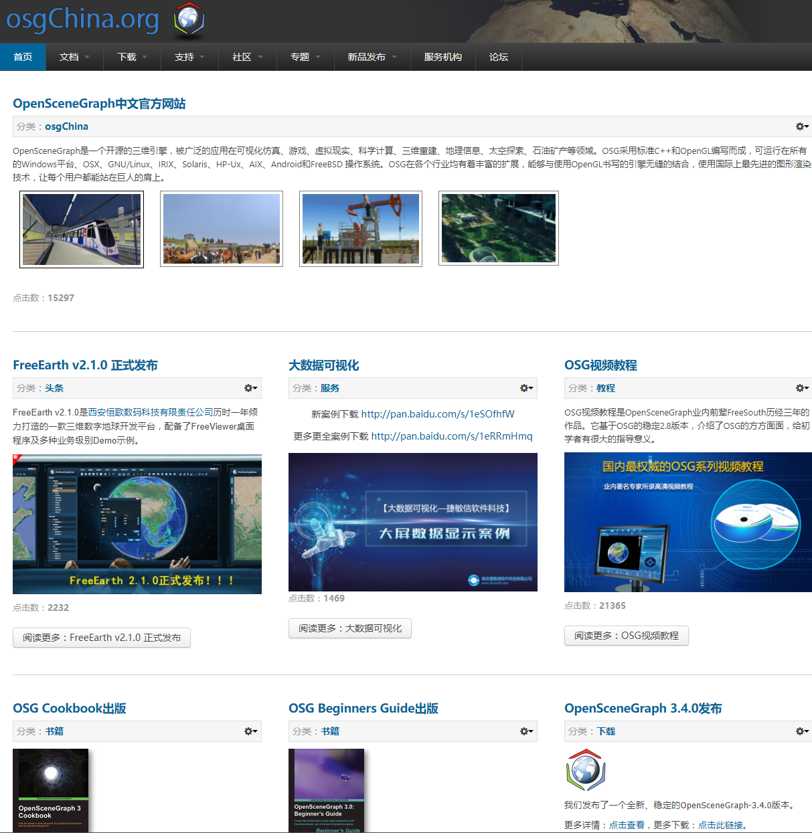View the aerial campus thumbnail

(499, 228)
